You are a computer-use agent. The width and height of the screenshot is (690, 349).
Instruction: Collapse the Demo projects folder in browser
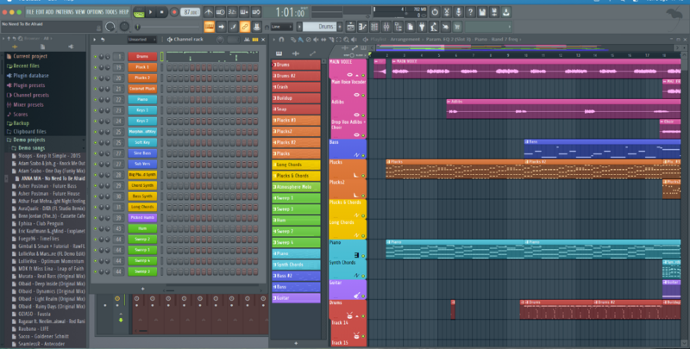click(x=29, y=139)
